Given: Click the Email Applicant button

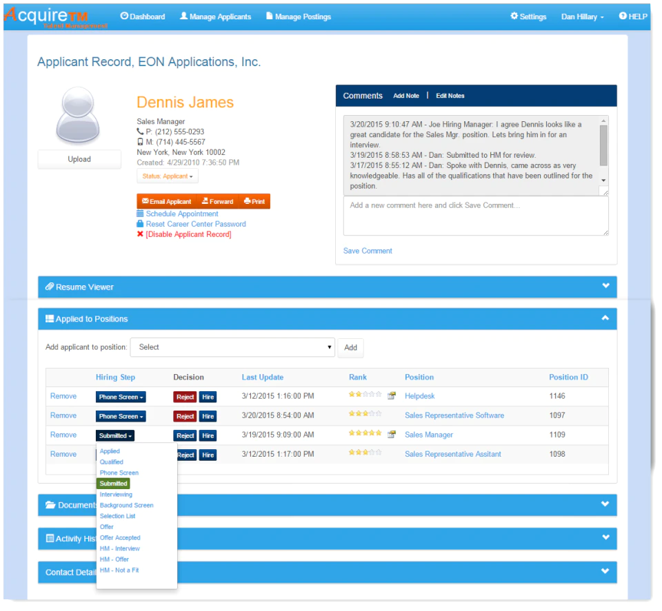Looking at the screenshot, I should coord(167,202).
